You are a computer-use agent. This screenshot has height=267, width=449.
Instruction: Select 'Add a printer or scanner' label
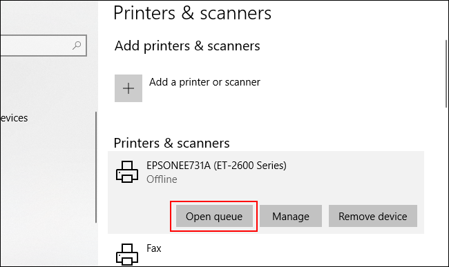tap(204, 82)
